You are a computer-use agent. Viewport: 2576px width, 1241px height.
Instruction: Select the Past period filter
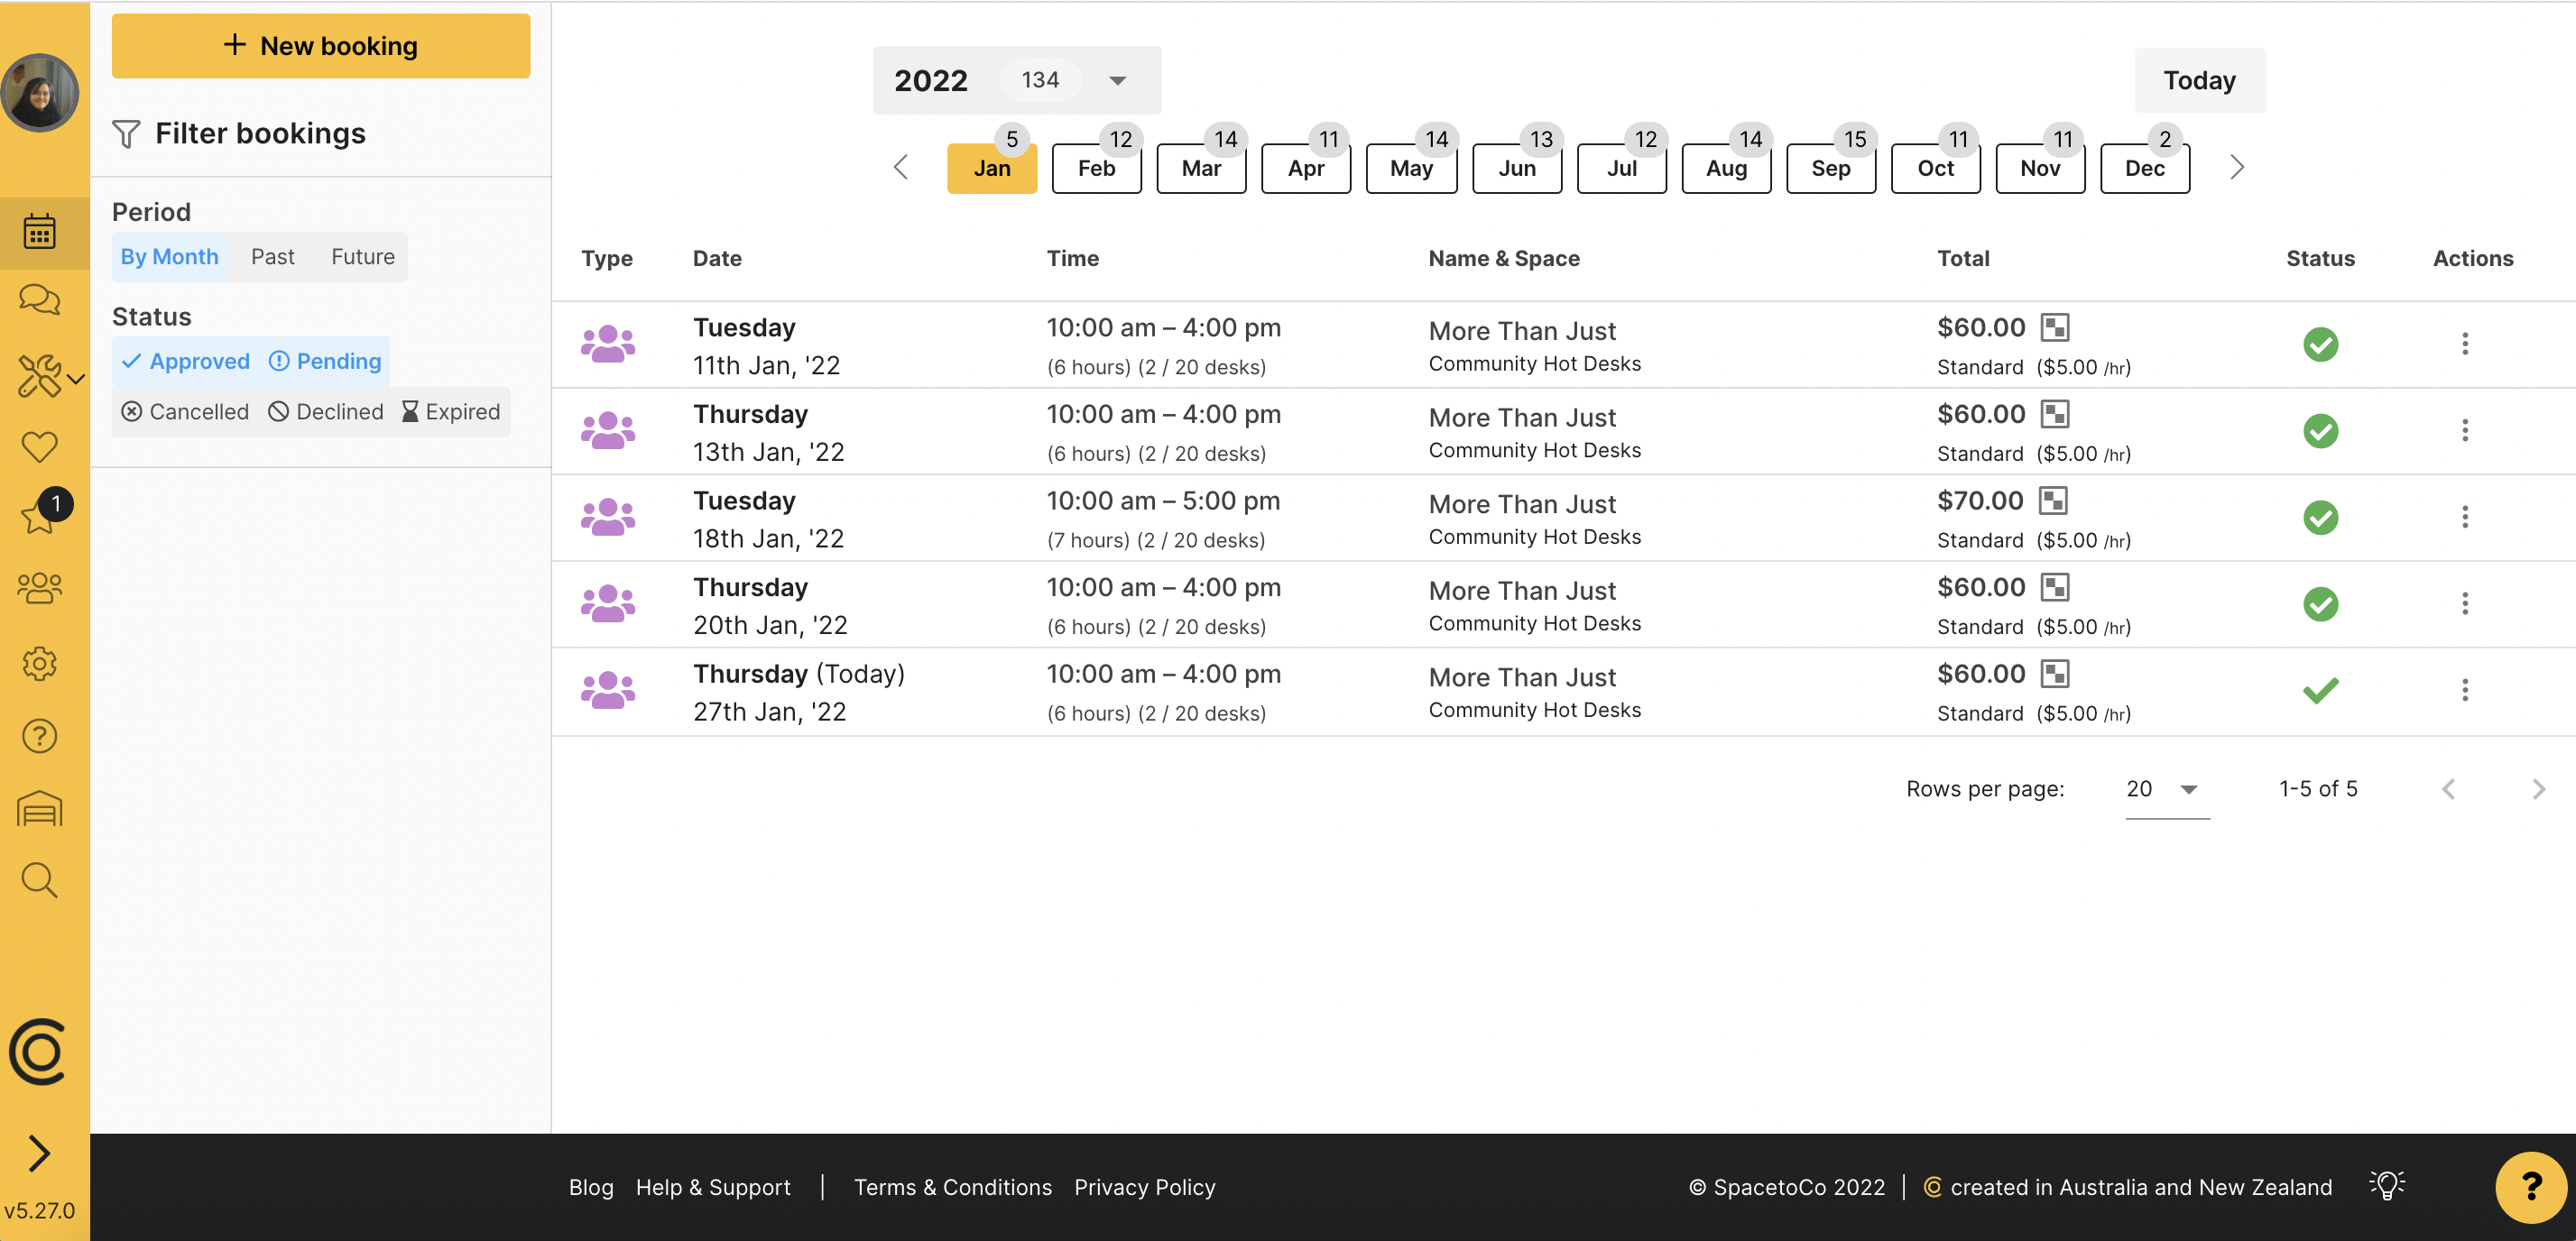tap(272, 256)
